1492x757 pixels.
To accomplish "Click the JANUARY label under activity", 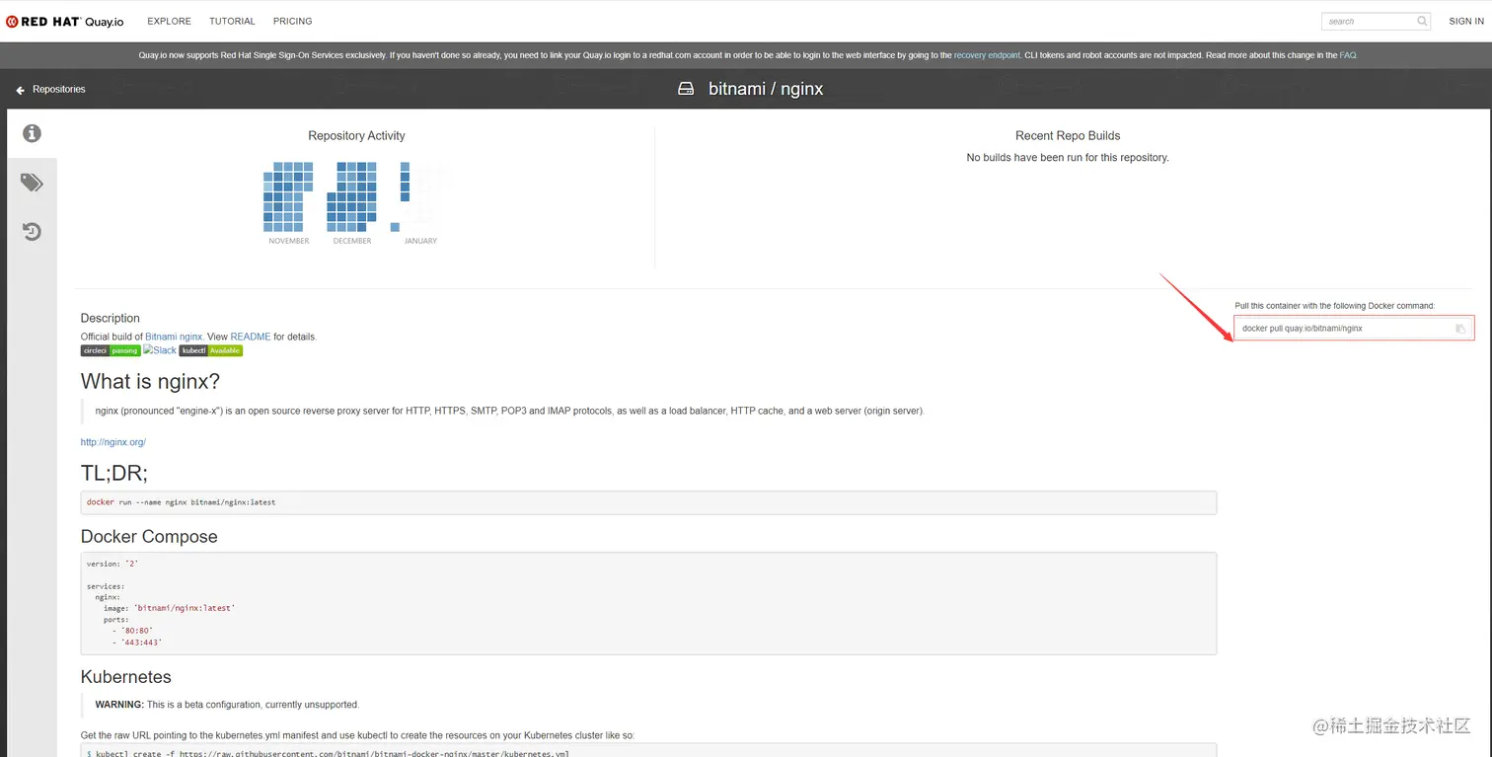I will (420, 241).
